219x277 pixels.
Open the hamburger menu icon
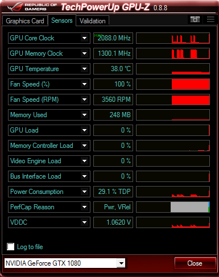coord(210,19)
